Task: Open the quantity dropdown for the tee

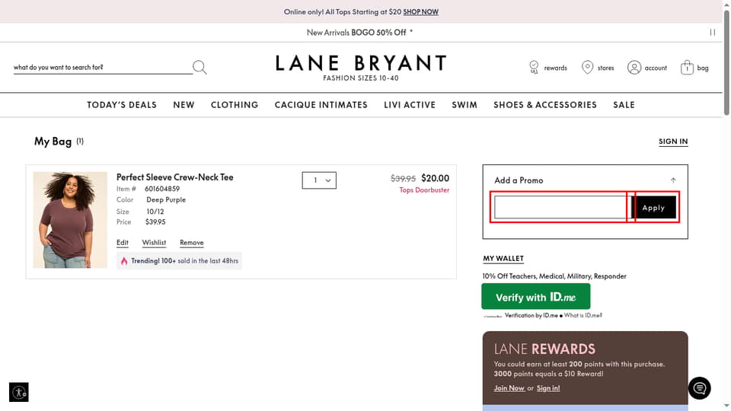Action: 319,180
